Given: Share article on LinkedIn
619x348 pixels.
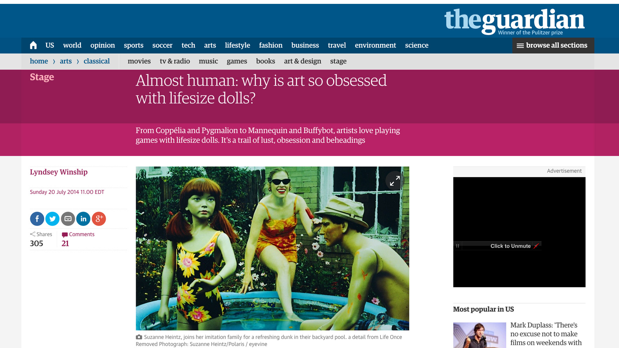Looking at the screenshot, I should 84,219.
